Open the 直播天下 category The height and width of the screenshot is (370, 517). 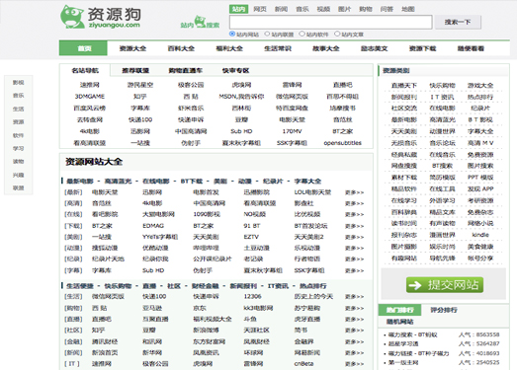pyautogui.click(x=404, y=86)
